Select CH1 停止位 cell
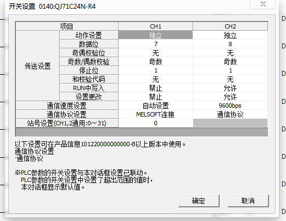Screen dimensions: 286x221 pyautogui.click(x=155, y=70)
